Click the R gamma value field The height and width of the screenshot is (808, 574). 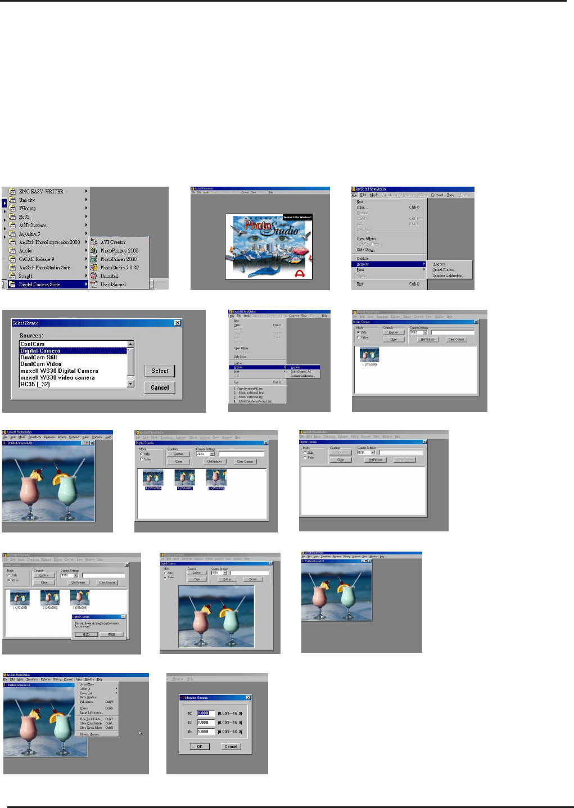[x=206, y=713]
